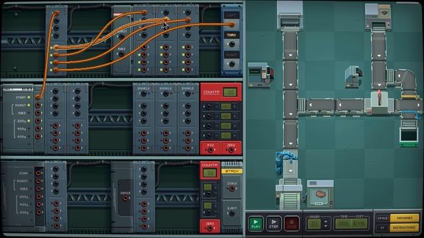The image size is (424, 238).
Task: Click the RIBS jack in the middle rack
Action: tap(38, 113)
